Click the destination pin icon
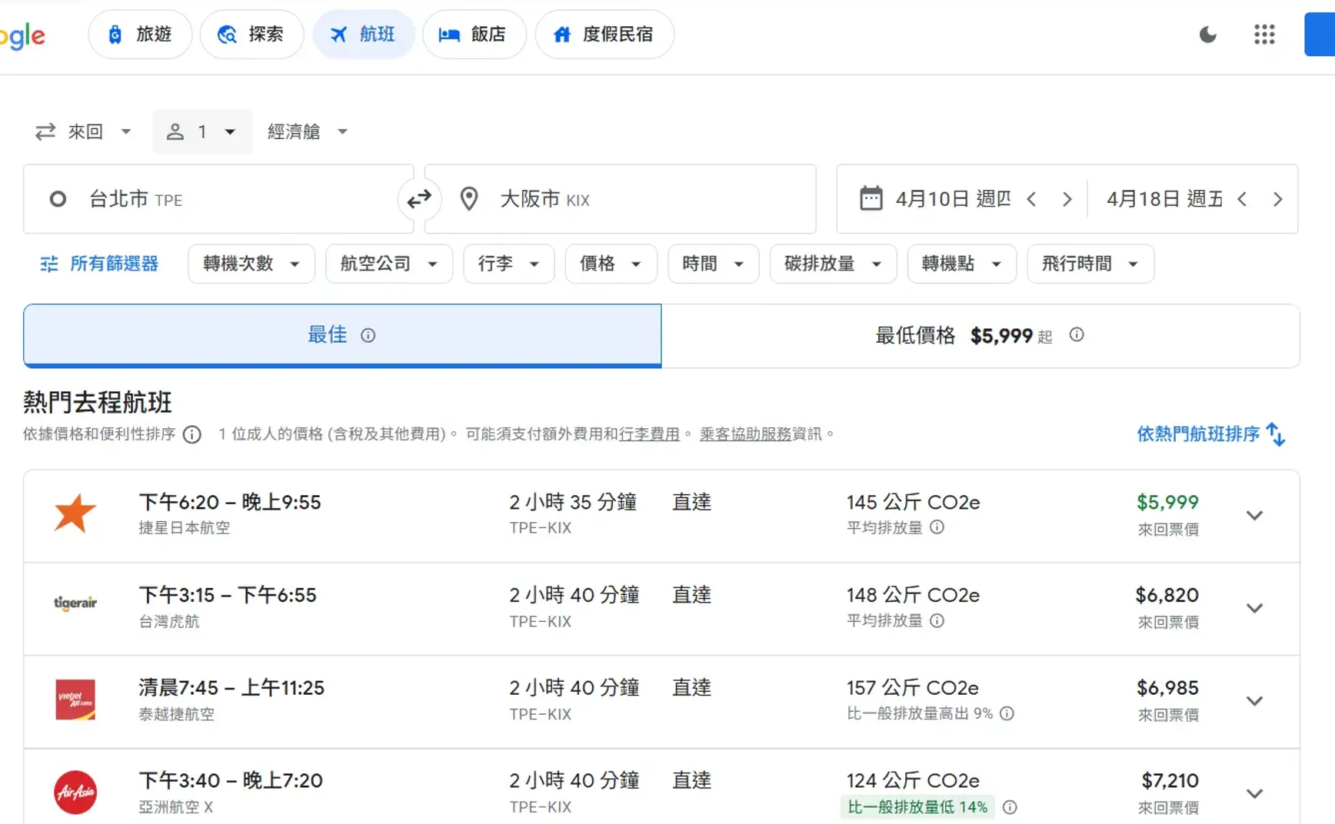Viewport: 1335px width, 824px height. [x=469, y=200]
